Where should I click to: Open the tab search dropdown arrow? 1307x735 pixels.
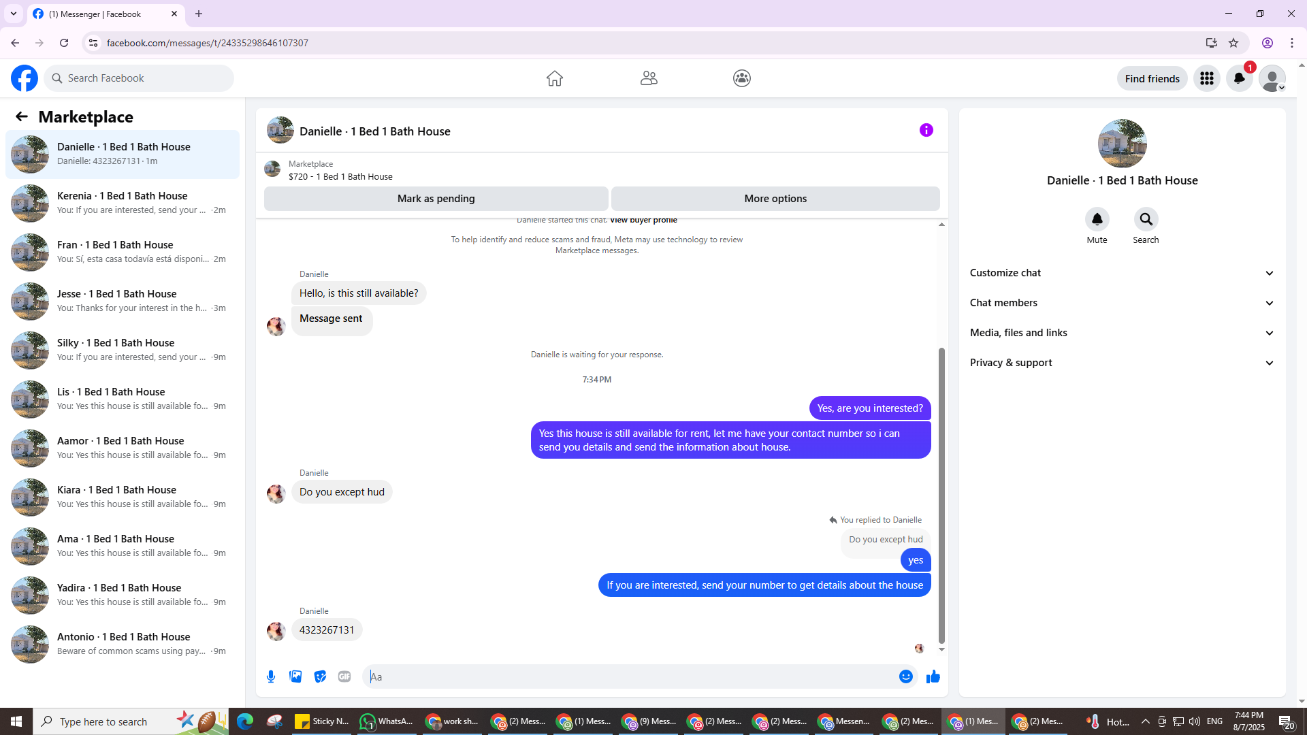coord(14,14)
